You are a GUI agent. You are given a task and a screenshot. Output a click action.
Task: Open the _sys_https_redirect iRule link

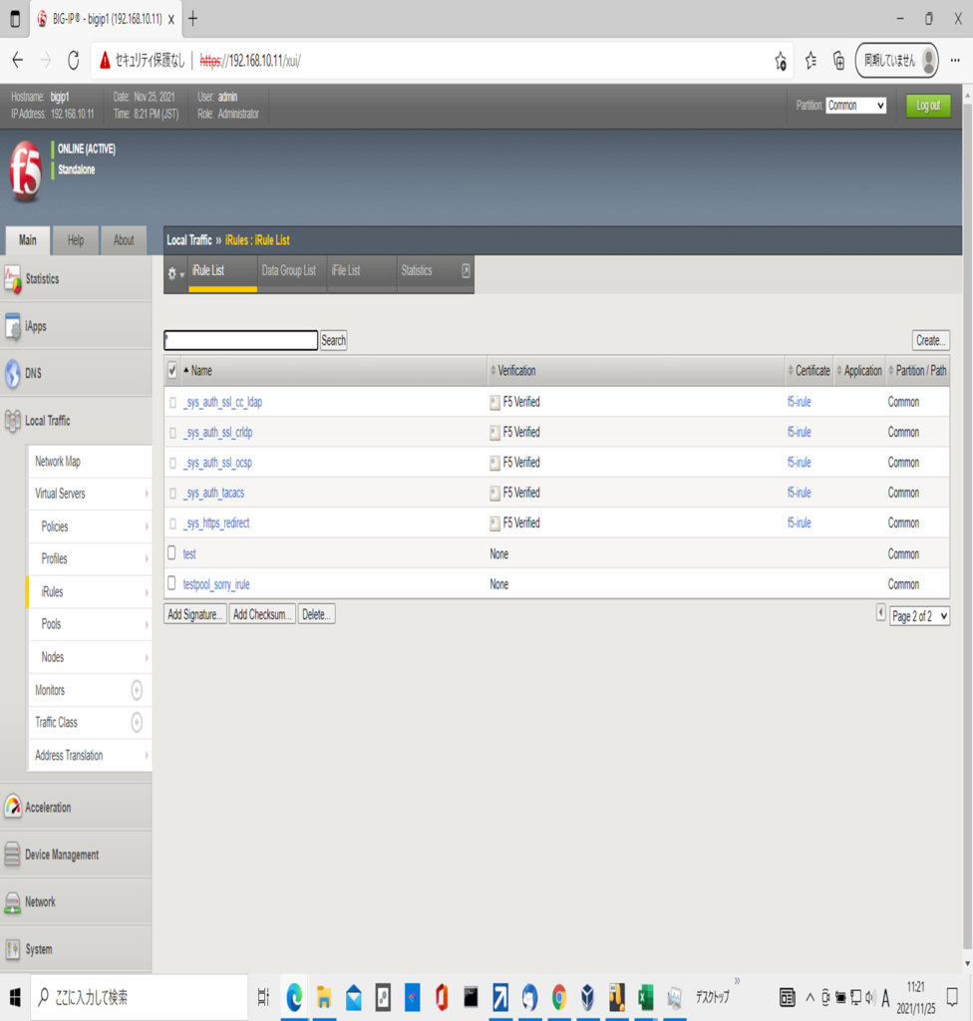point(216,522)
